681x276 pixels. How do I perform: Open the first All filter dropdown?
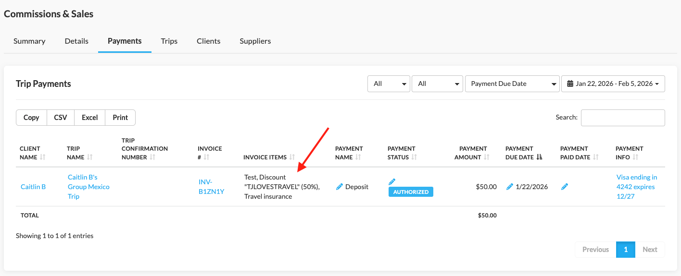click(389, 84)
